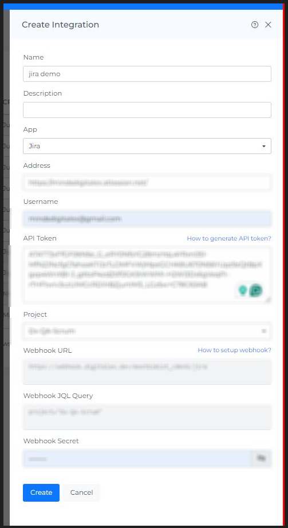This screenshot has height=528, width=288.
Task: Open the help question mark icon
Action: click(255, 25)
